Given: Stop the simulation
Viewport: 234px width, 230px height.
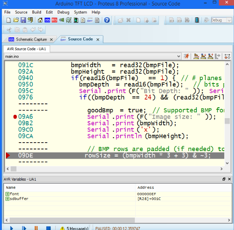Looking at the screenshot, I should [48, 228].
